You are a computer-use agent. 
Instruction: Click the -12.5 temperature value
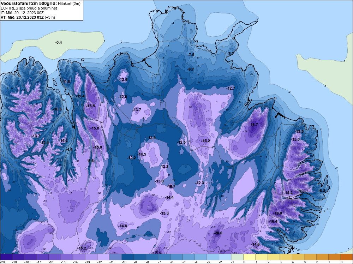click(x=181, y=143)
